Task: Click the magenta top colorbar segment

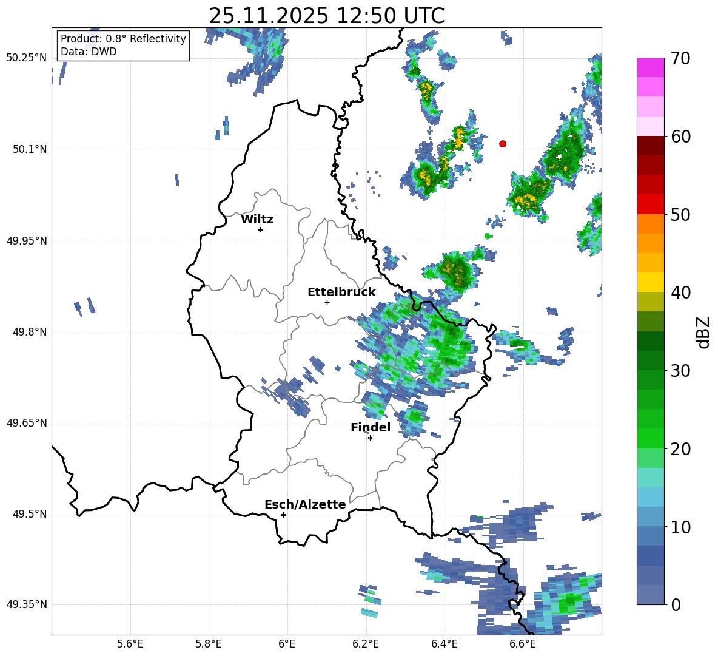Action: click(x=650, y=67)
